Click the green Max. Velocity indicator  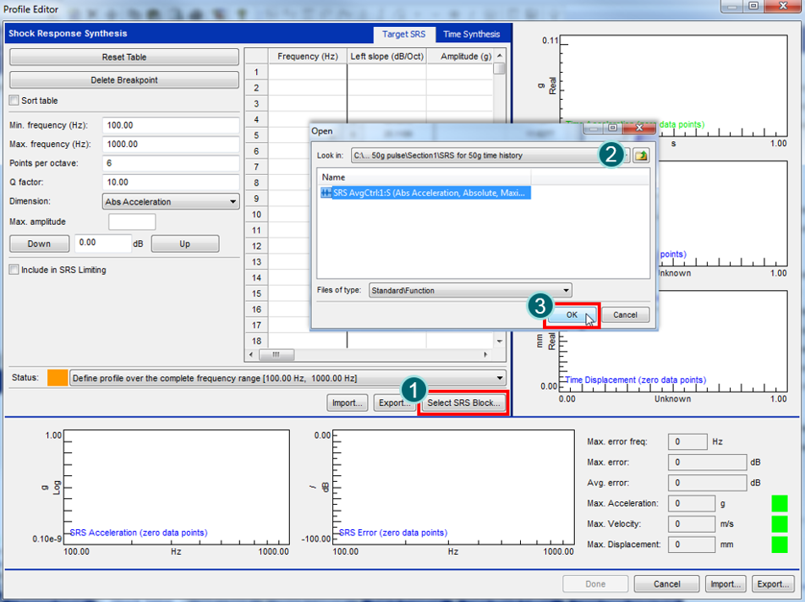[x=779, y=524]
